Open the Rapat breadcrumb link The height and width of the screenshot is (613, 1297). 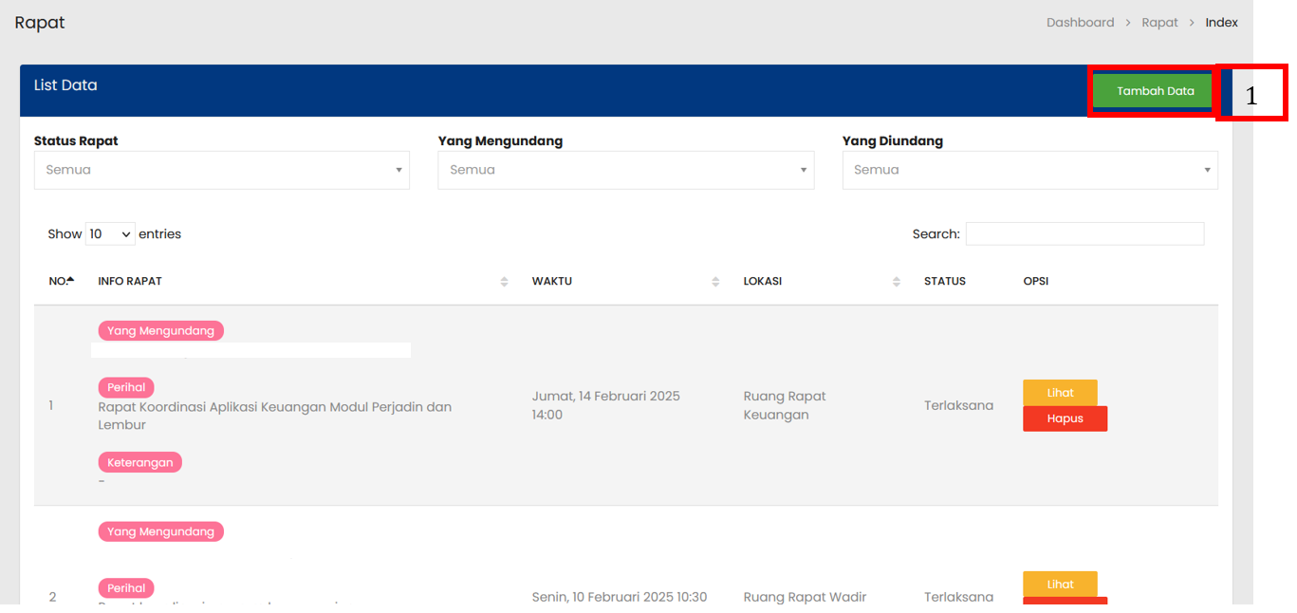click(x=1159, y=23)
